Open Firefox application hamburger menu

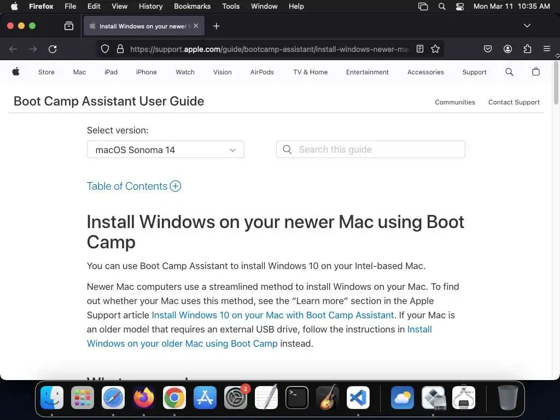pos(546,49)
